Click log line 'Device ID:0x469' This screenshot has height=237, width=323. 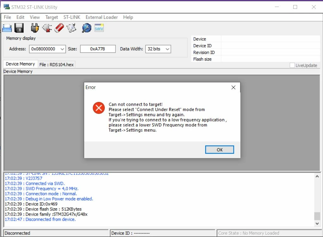pos(31,204)
